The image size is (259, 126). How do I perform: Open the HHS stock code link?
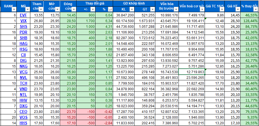pos(23,123)
